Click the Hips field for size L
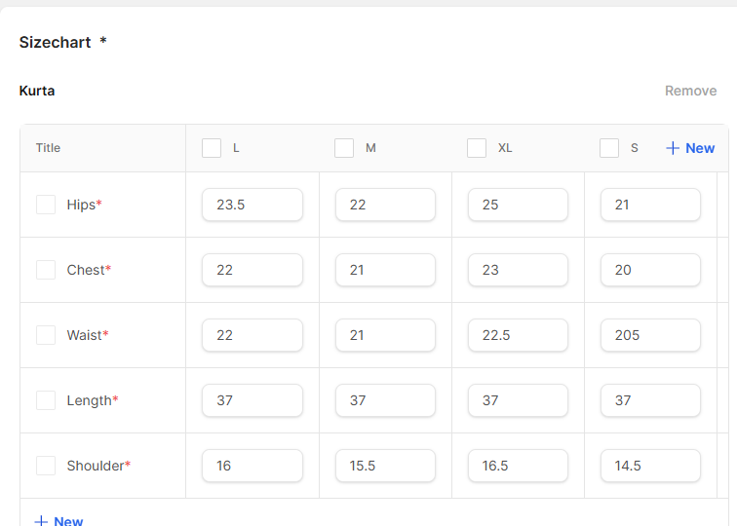Screen dimensions: 737x526 pos(252,205)
